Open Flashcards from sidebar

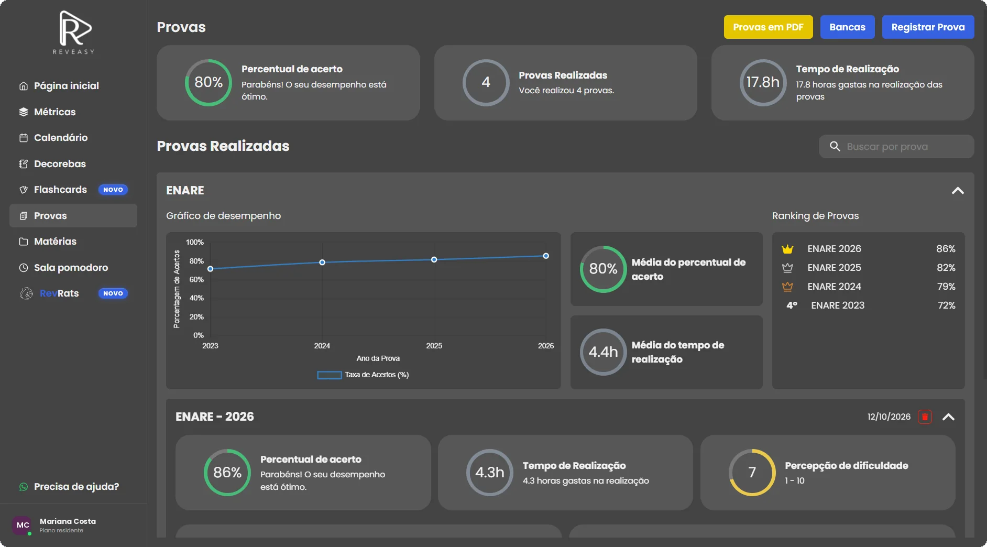tap(73, 190)
